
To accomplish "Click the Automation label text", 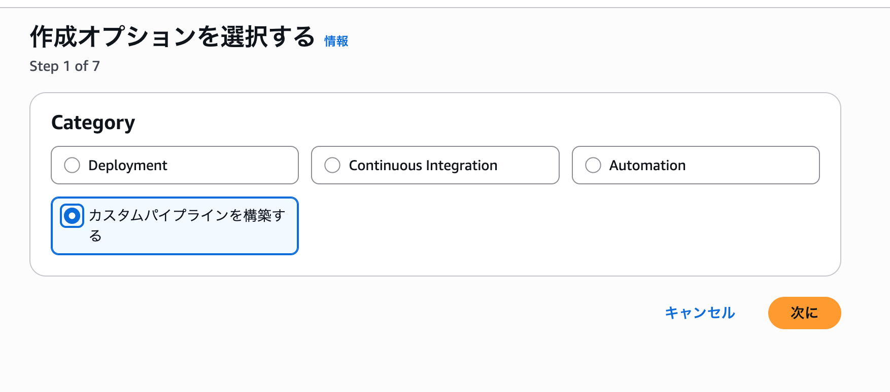I will click(x=647, y=166).
